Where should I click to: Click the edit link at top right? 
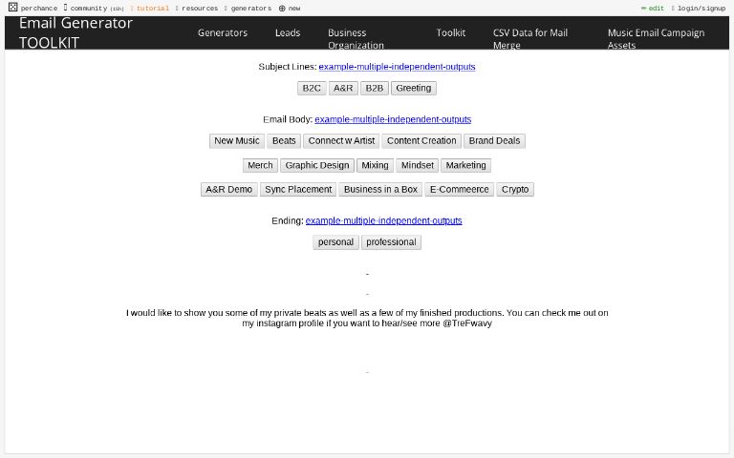coord(655,8)
